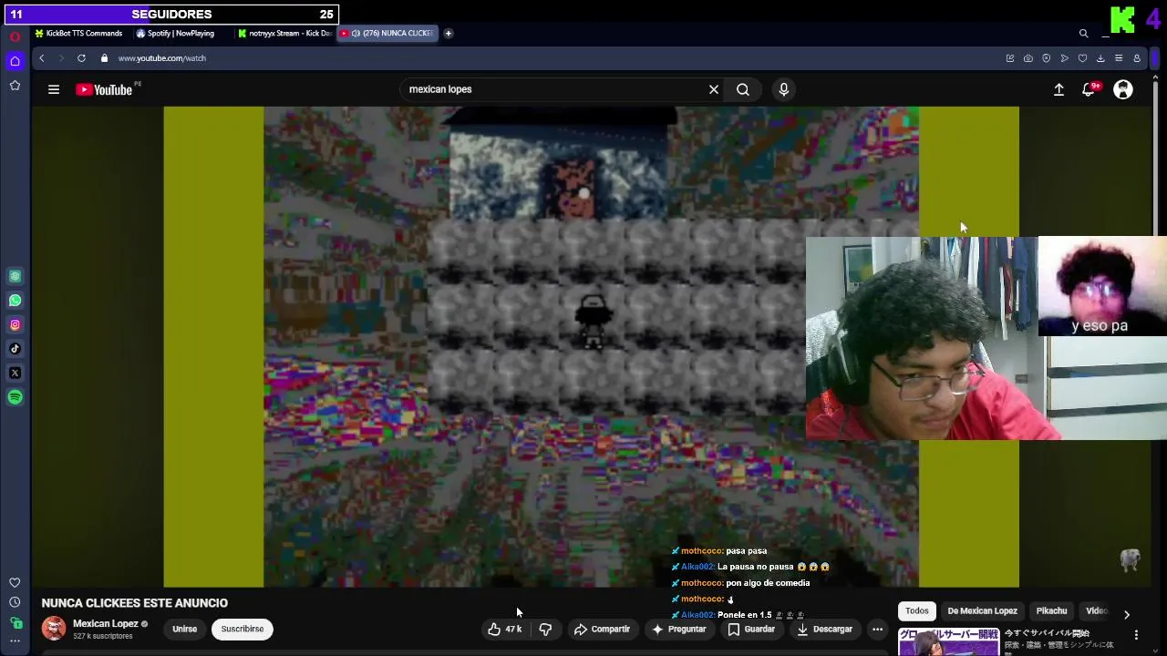
Task: Click the ad blocker shield icon
Action: [x=1046, y=58]
